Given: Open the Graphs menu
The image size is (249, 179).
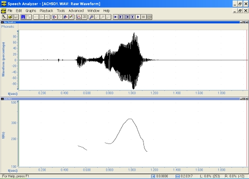Looking at the screenshot, I should click(x=31, y=11).
